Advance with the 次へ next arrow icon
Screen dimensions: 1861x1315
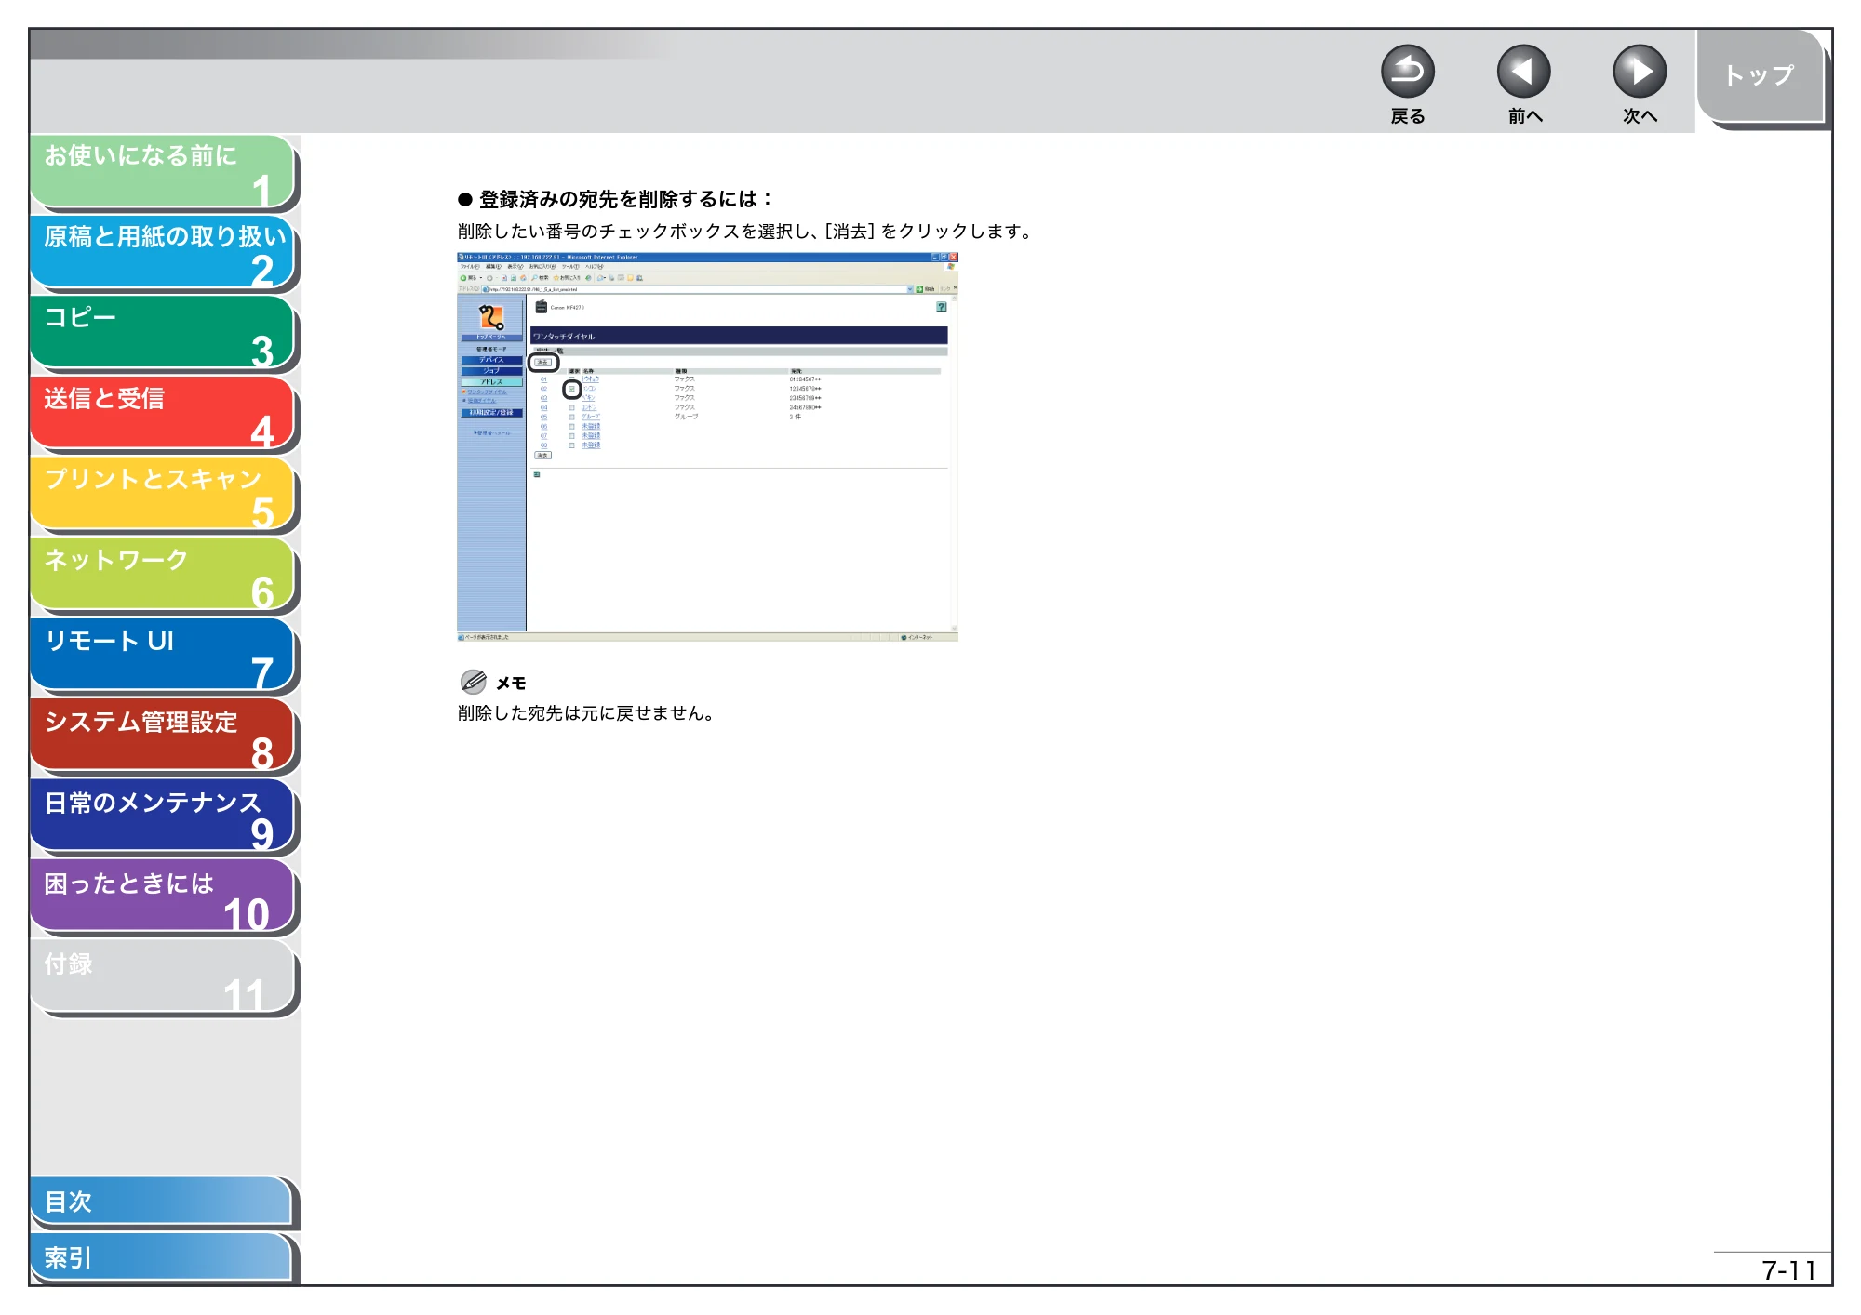[1639, 72]
